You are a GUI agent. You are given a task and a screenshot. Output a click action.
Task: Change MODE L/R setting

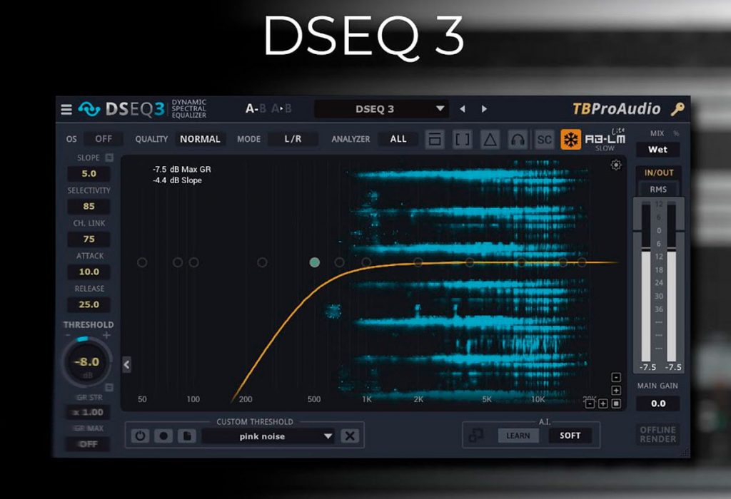click(x=293, y=139)
